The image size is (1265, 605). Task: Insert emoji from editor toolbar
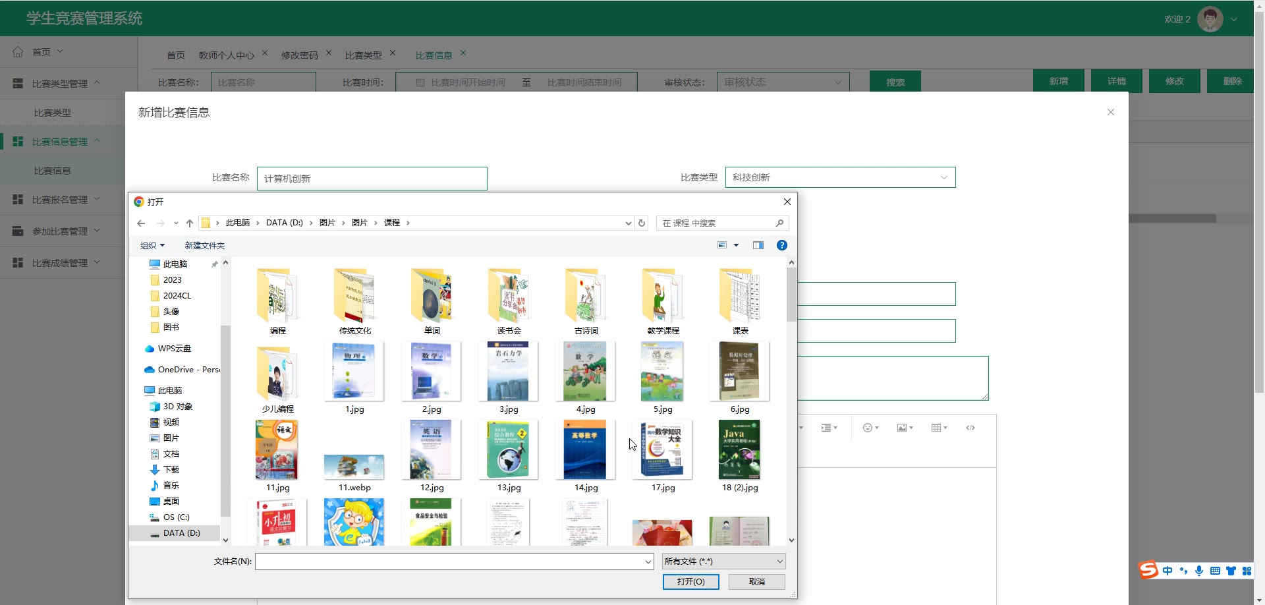point(870,428)
